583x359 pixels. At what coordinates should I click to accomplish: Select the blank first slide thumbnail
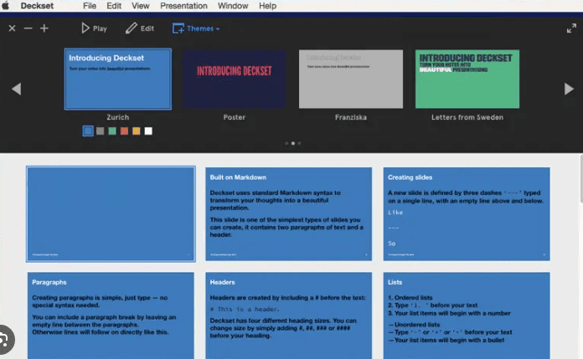pos(111,214)
